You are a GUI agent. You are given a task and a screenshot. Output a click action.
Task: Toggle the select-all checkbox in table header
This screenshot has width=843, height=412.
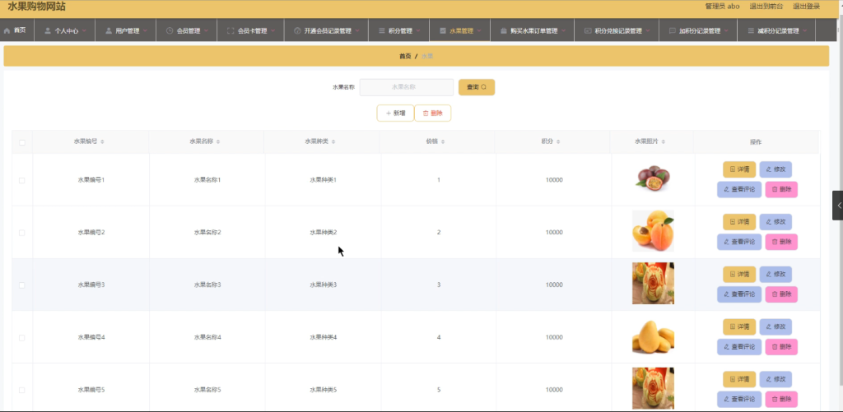[x=22, y=142]
